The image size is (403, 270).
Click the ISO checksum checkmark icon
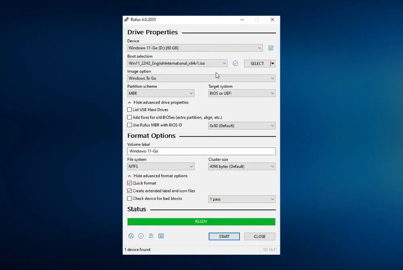[235, 63]
